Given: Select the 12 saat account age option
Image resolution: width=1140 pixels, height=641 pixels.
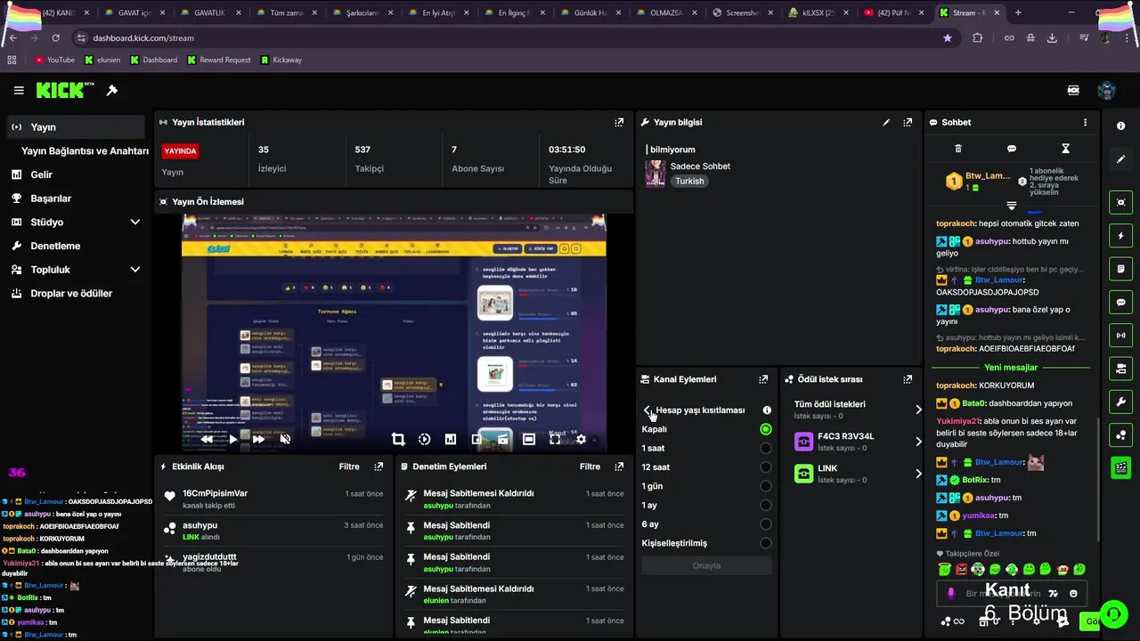Looking at the screenshot, I should point(766,467).
